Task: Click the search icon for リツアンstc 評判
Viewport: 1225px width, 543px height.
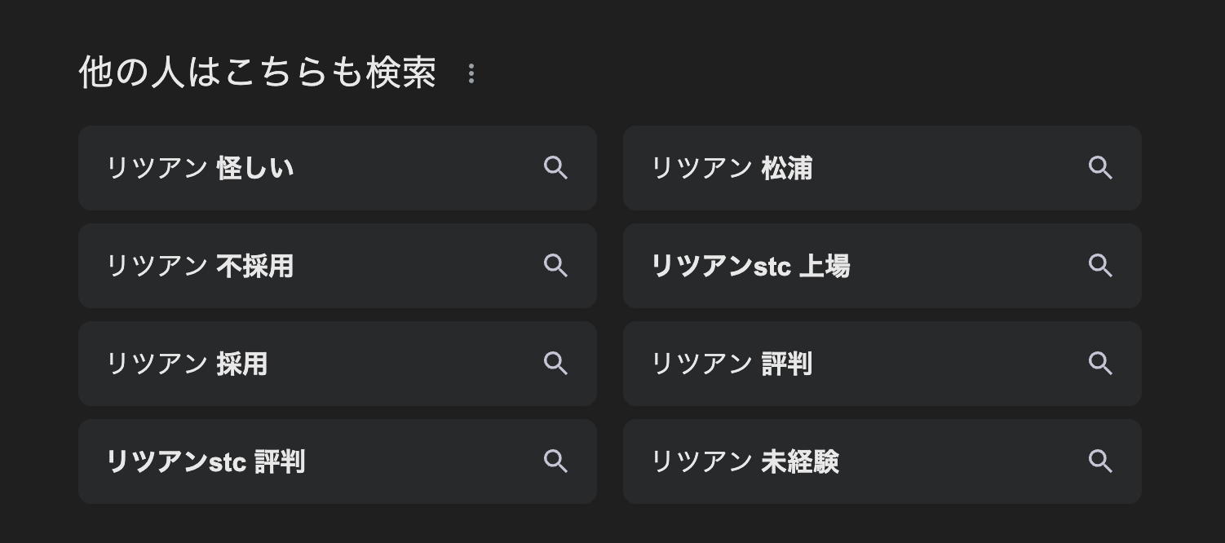Action: [555, 461]
